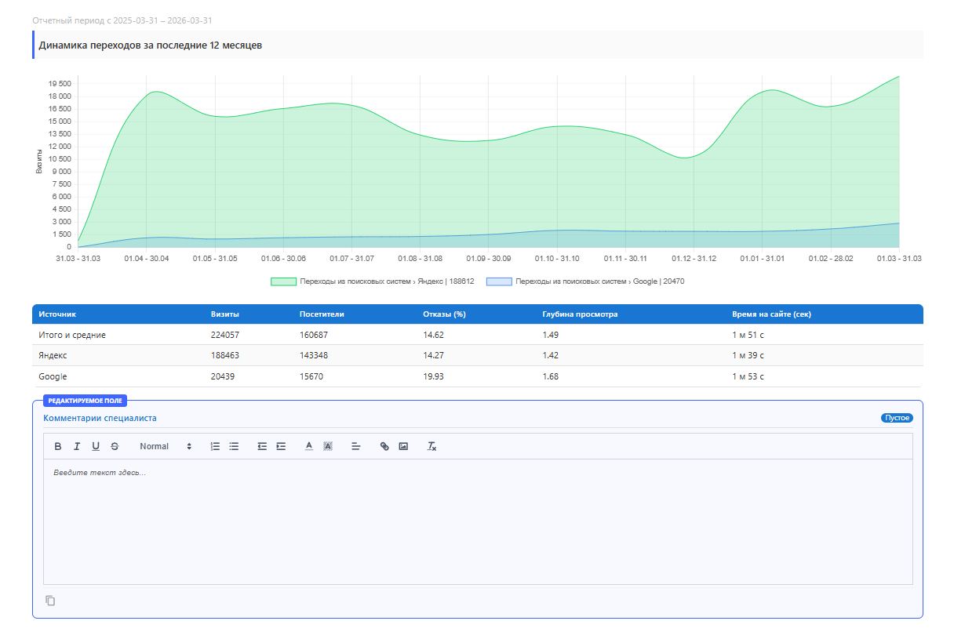Image resolution: width=954 pixels, height=639 pixels.
Task: Click the Визиты column header
Action: 225,314
